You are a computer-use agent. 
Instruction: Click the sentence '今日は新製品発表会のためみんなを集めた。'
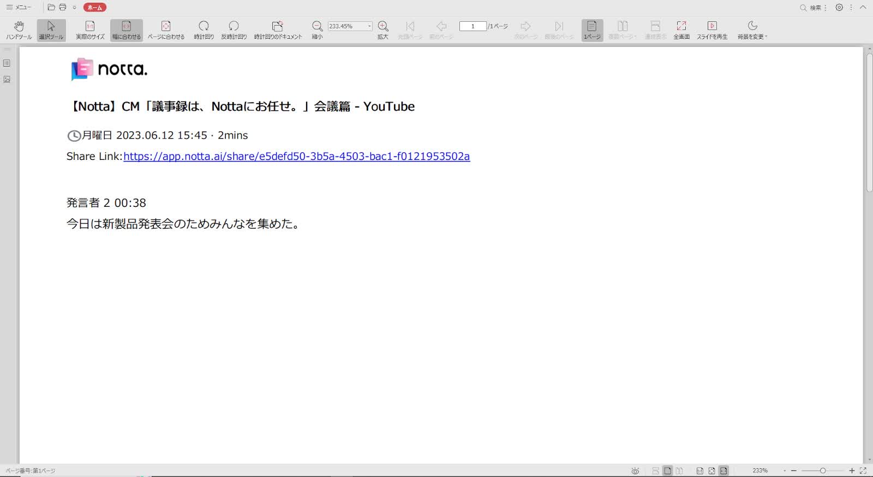(183, 224)
